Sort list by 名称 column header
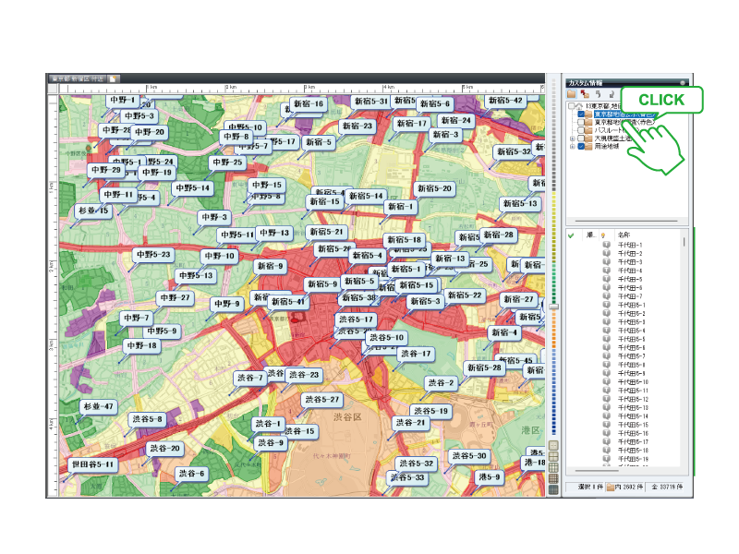The height and width of the screenshot is (554, 739). [x=624, y=235]
